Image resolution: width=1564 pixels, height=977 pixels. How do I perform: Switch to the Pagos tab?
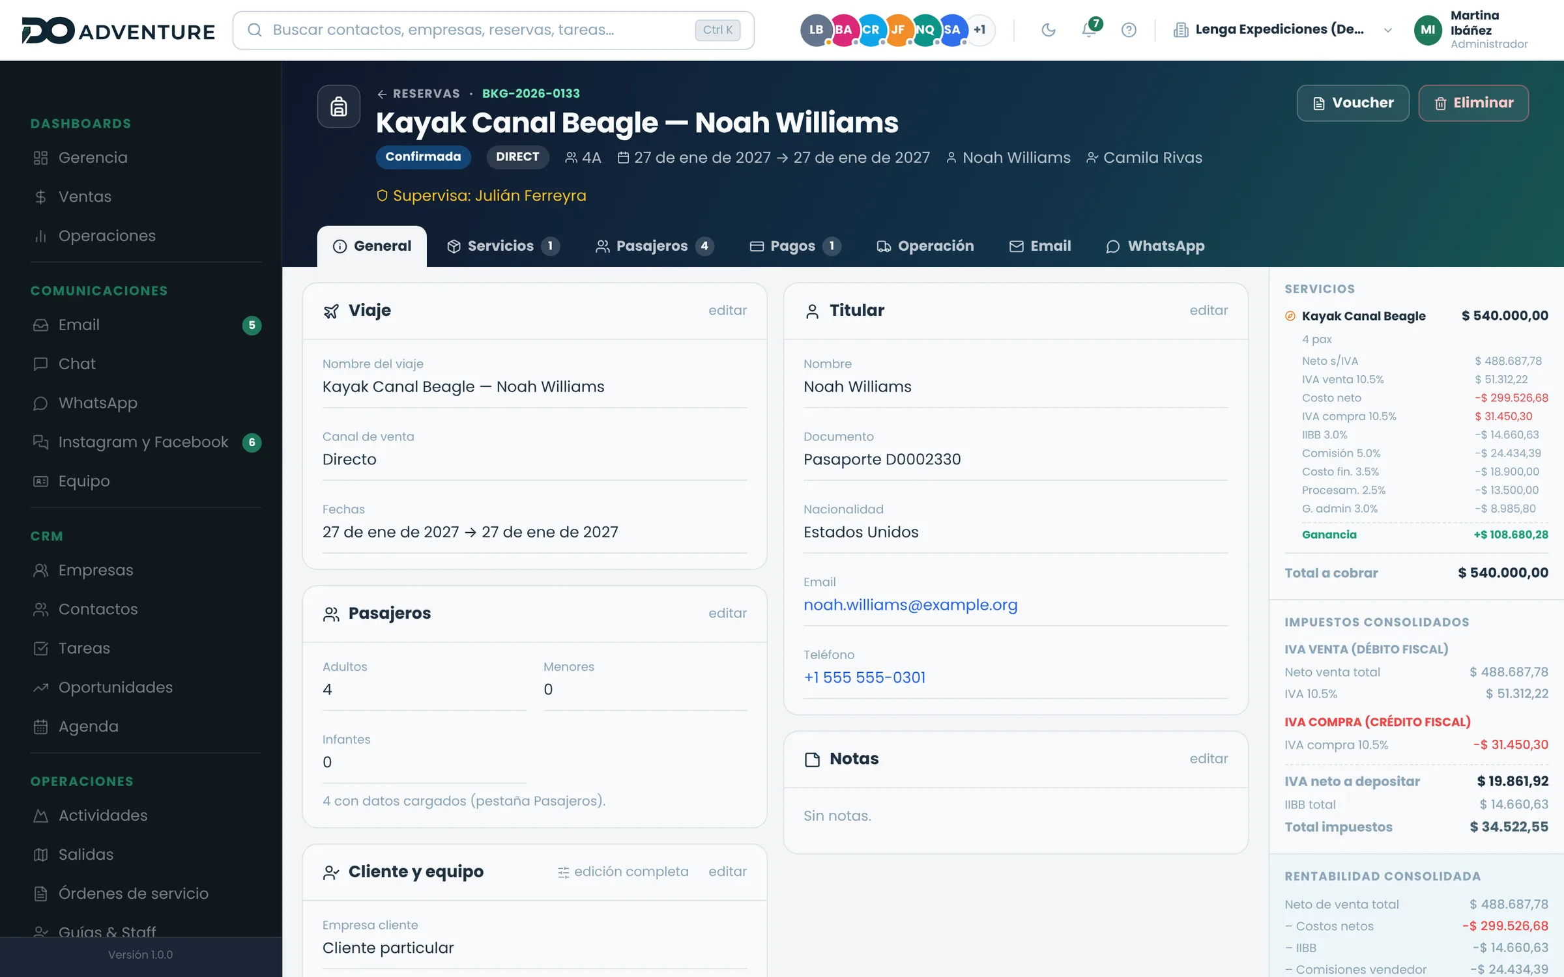(x=795, y=246)
